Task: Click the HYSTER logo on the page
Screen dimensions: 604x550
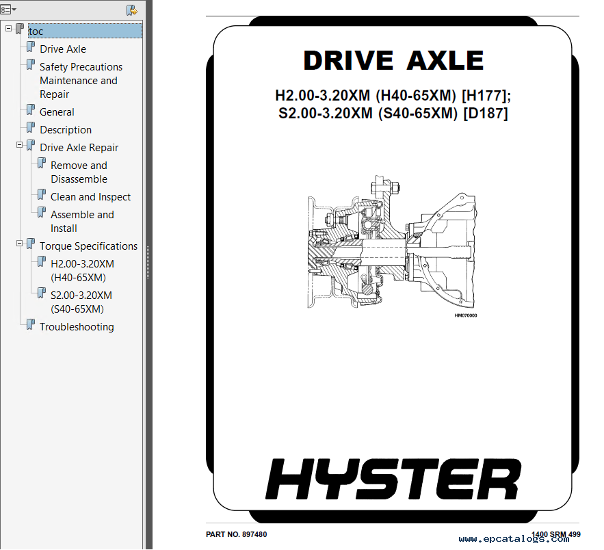Action: [x=393, y=479]
